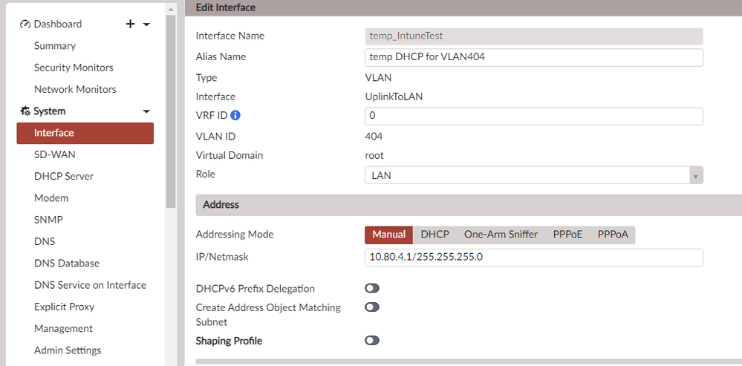Enable Create Address Object Matching Subnet

click(x=372, y=307)
